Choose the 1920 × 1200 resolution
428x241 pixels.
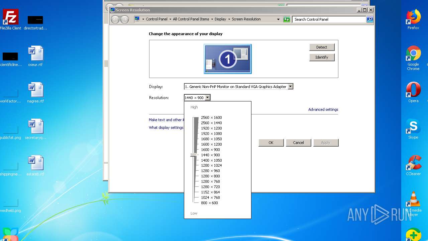click(x=211, y=128)
